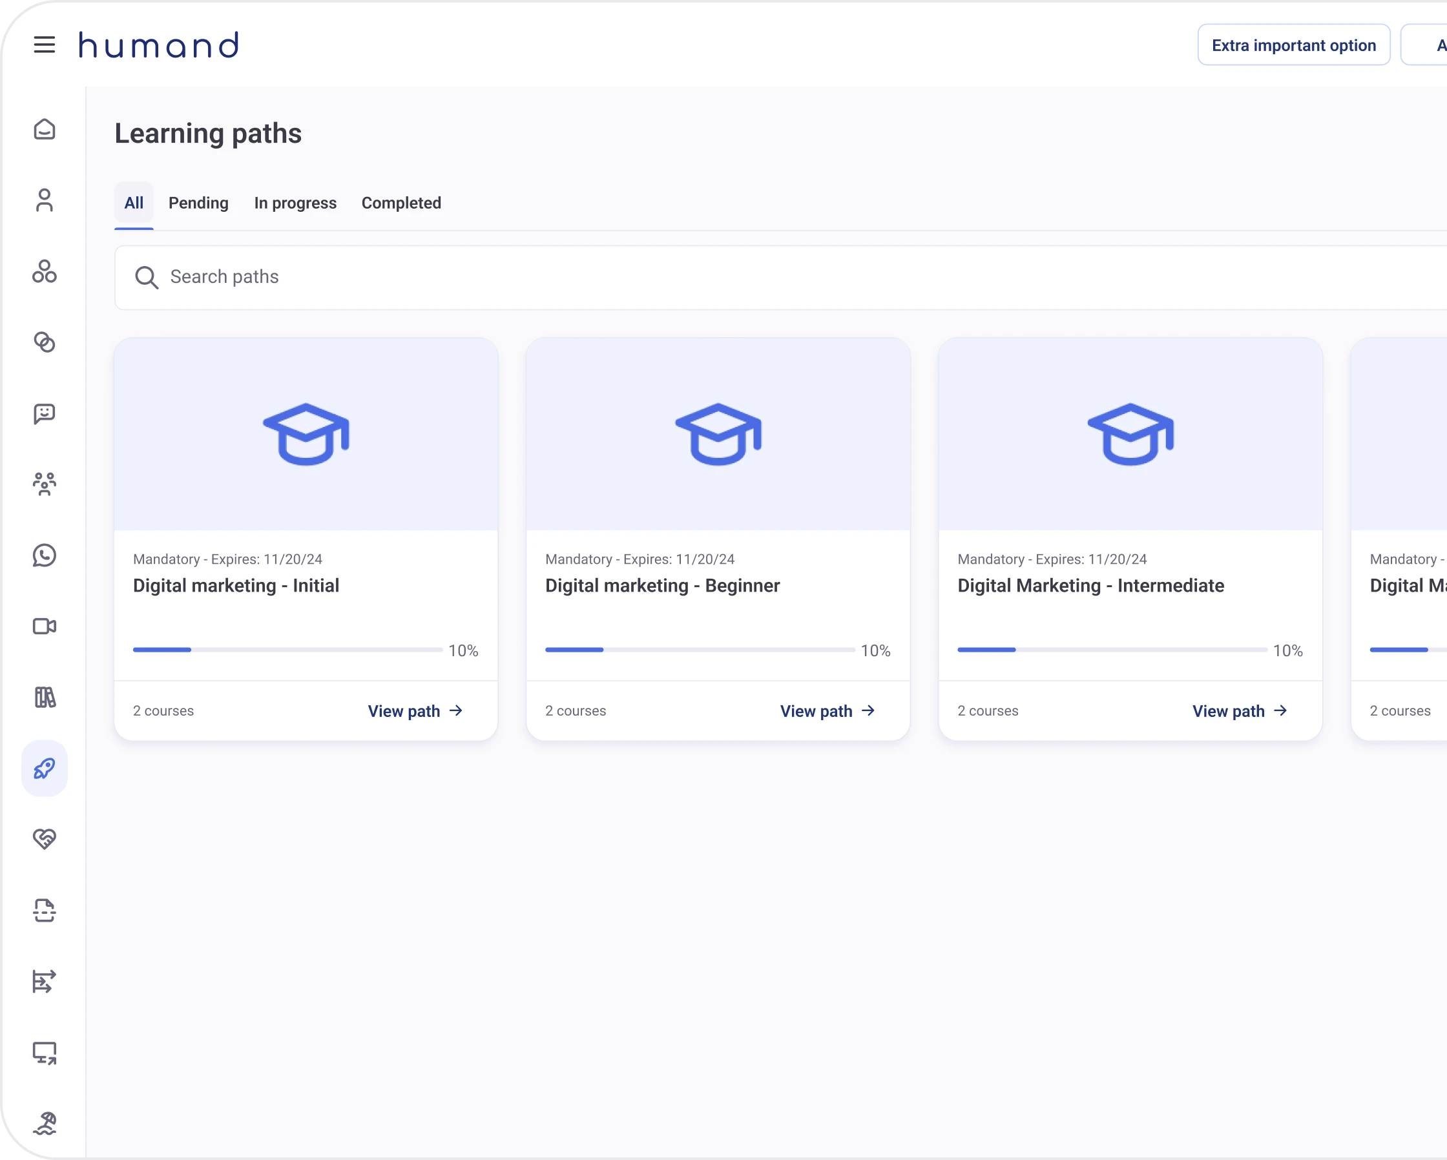View path for Digital Marketing - Intermediate
The height and width of the screenshot is (1160, 1447).
point(1240,710)
